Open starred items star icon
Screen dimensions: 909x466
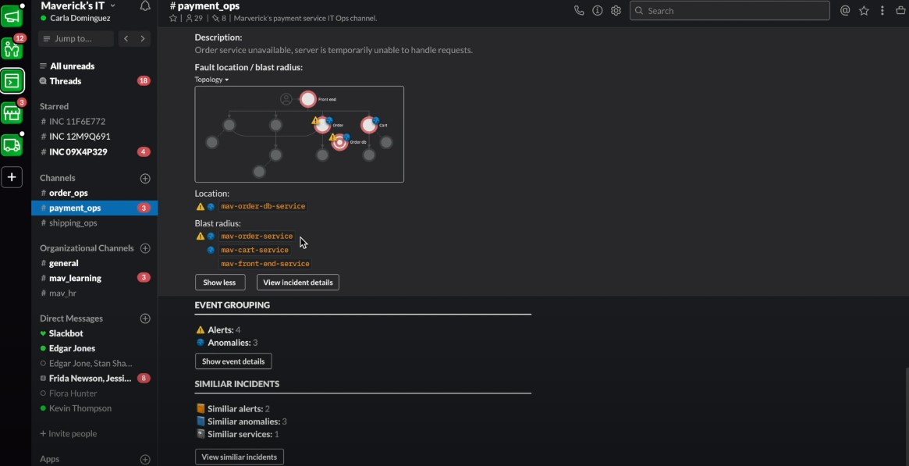(x=864, y=10)
